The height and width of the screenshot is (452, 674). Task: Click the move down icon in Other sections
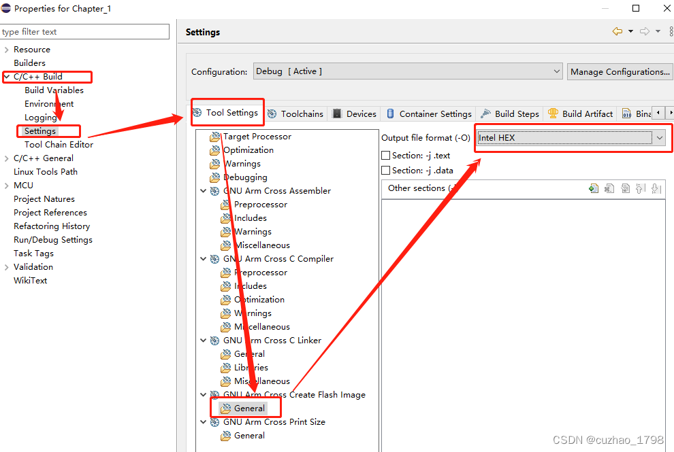point(656,188)
